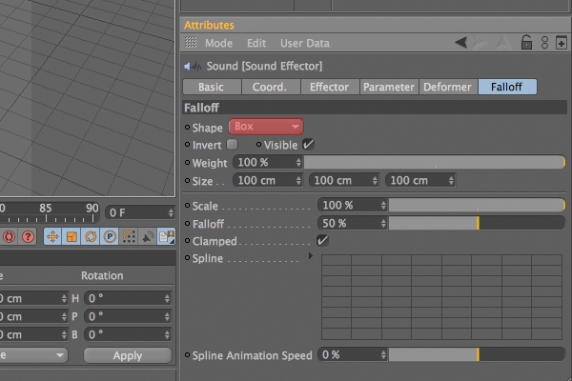Click the 0 F current frame field
Image resolution: width=572 pixels, height=381 pixels.
pyautogui.click(x=140, y=213)
